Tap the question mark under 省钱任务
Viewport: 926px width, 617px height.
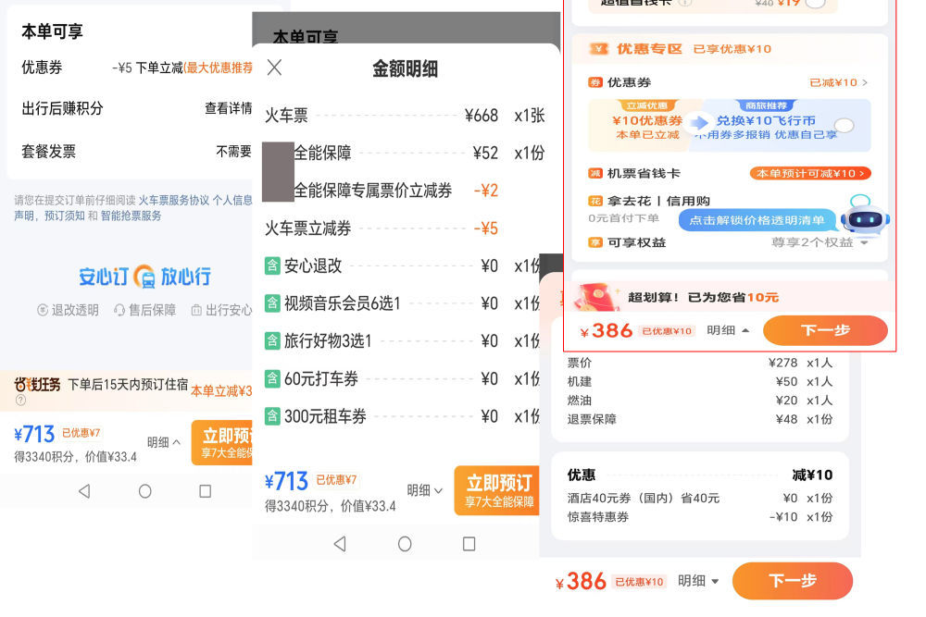[21, 401]
